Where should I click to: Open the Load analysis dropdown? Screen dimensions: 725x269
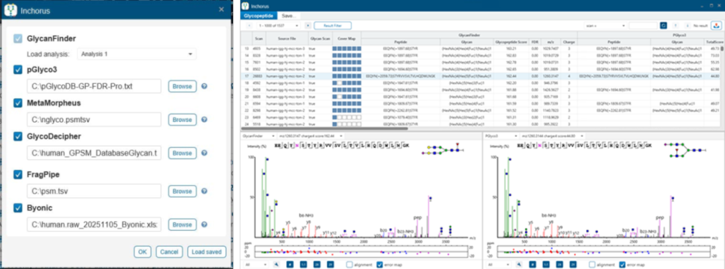[136, 54]
